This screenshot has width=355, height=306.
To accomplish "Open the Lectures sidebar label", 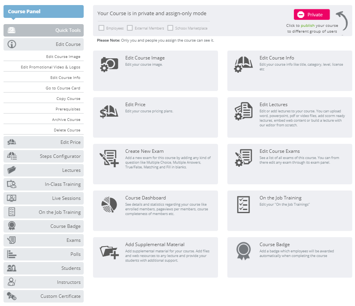I will (71, 170).
